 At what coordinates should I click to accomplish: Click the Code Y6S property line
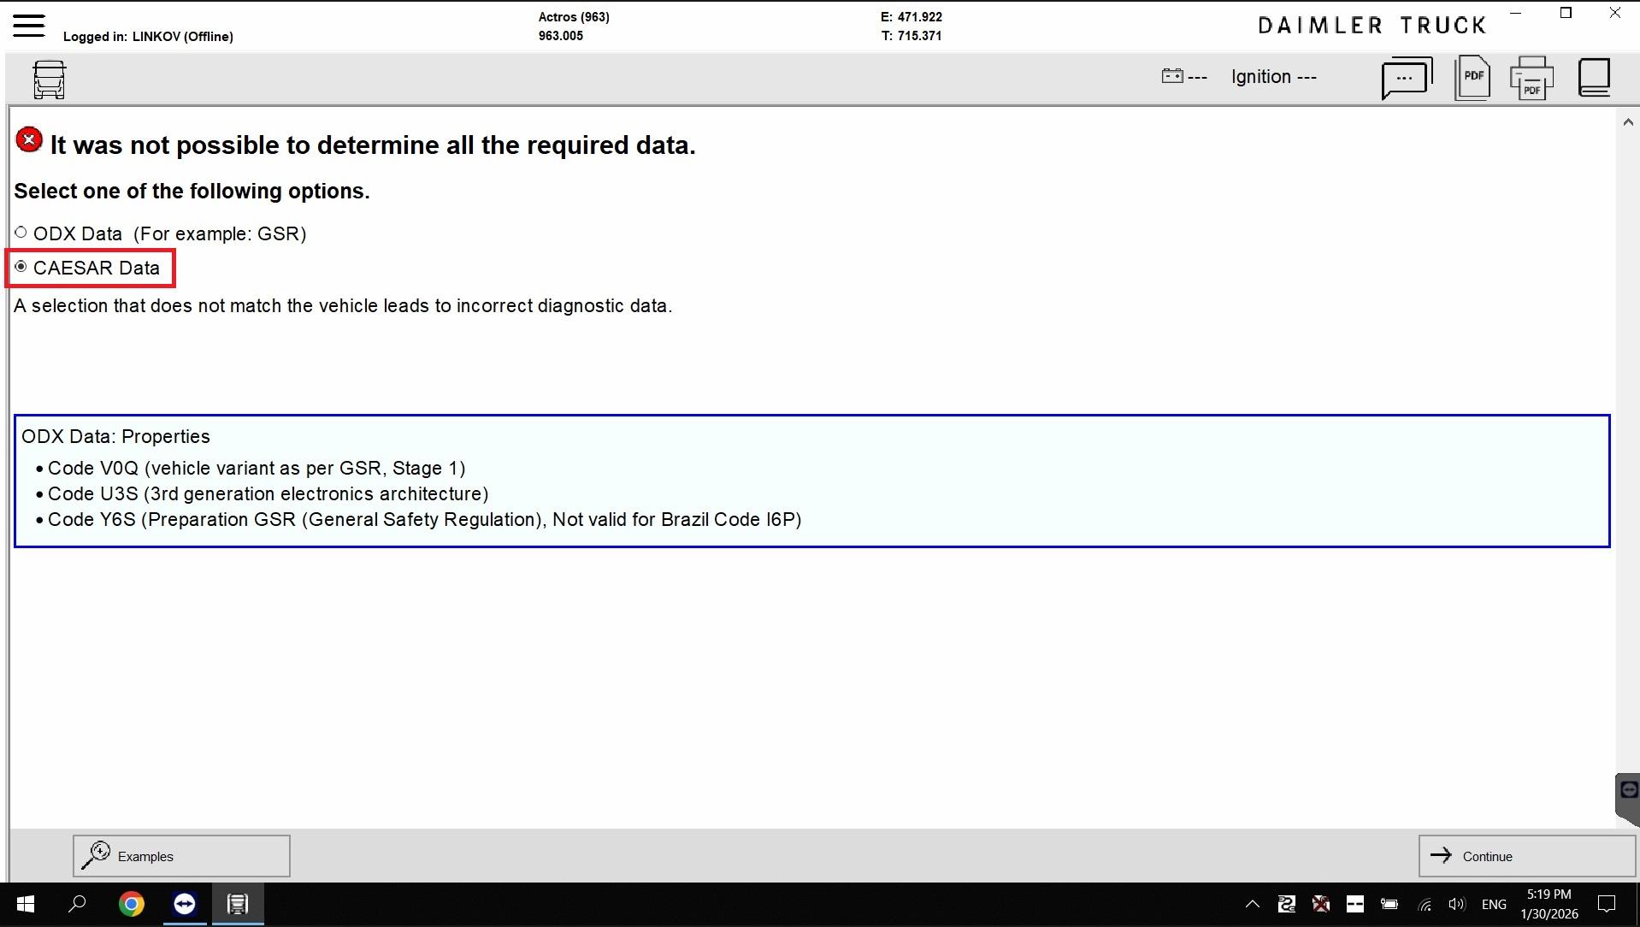[x=425, y=520]
